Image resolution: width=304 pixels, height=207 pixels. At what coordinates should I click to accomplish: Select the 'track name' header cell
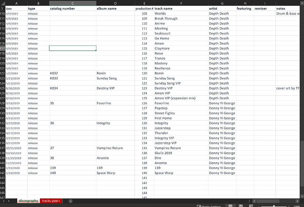pos(181,8)
